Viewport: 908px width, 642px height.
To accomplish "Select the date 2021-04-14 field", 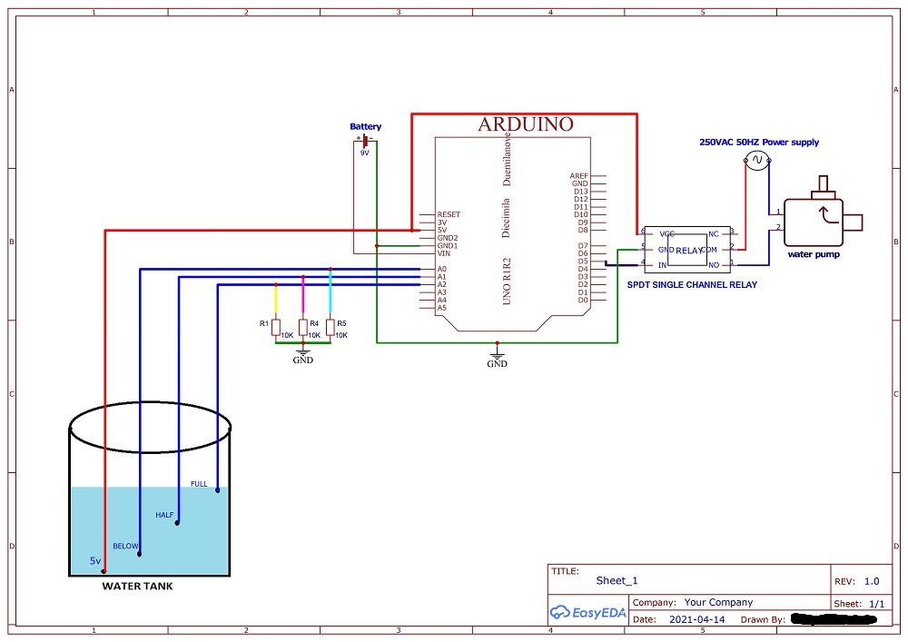I will point(697,618).
